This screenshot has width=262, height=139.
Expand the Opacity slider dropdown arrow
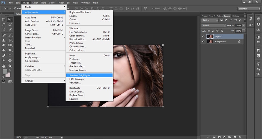coord(244,26)
